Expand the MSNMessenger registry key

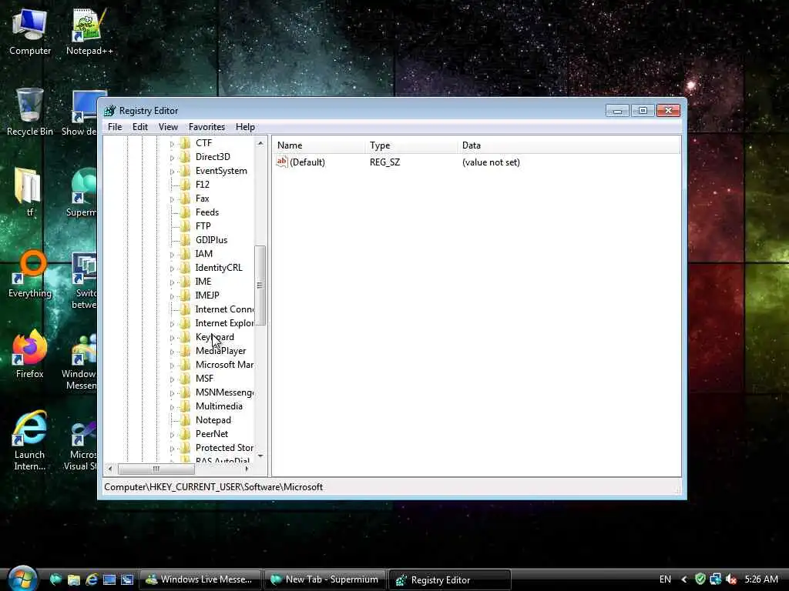coord(172,393)
